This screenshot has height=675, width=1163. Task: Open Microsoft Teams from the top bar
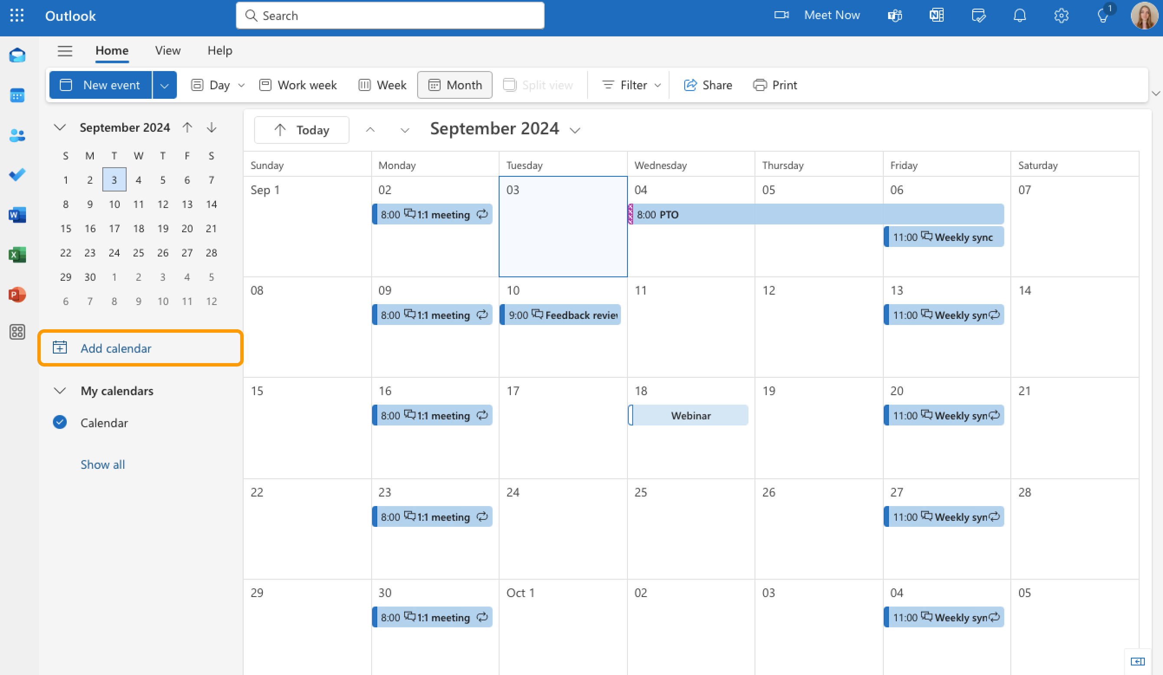[895, 15]
